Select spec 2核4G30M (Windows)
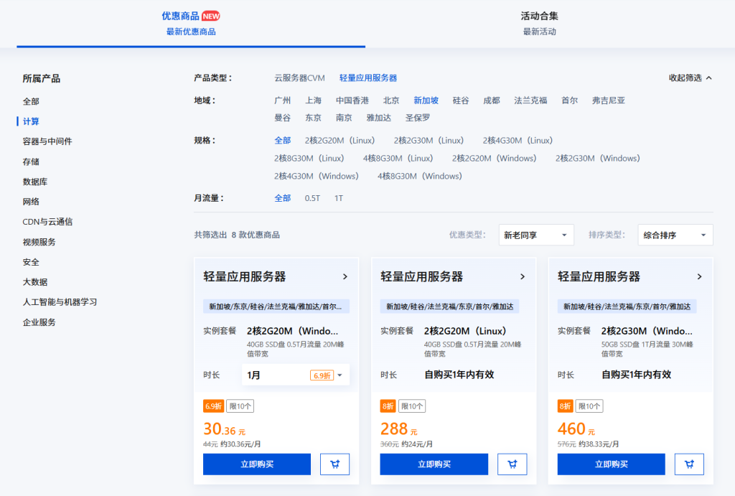Image resolution: width=735 pixels, height=496 pixels. pos(317,176)
